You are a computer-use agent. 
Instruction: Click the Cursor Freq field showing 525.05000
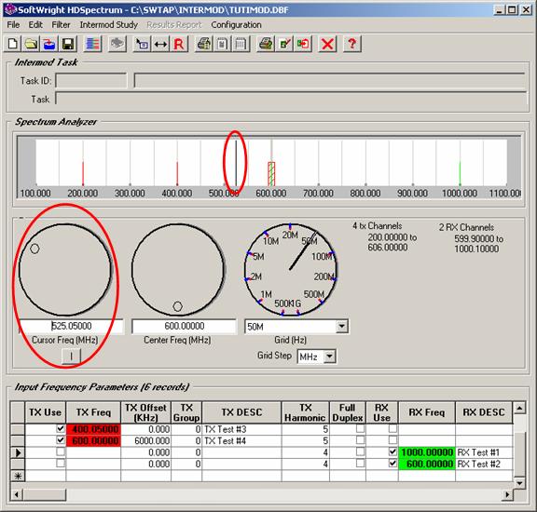point(71,326)
